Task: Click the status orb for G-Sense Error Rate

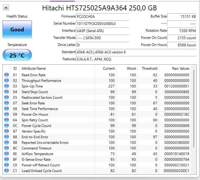Action: (x=7, y=159)
